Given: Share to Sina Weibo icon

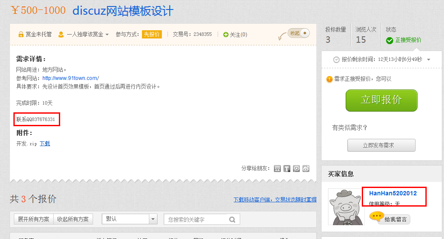Looking at the screenshot, I should (x=306, y=169).
